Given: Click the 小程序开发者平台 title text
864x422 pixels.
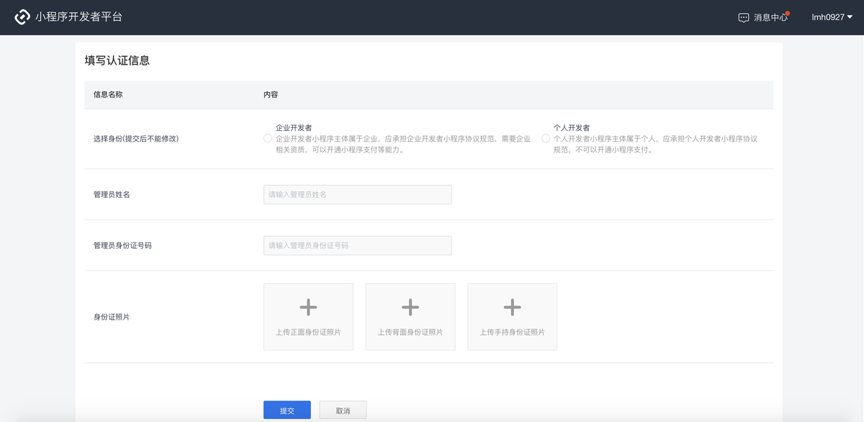Looking at the screenshot, I should (78, 17).
